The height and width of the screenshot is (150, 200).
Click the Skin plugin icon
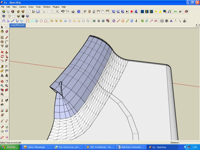click(x=113, y=11)
